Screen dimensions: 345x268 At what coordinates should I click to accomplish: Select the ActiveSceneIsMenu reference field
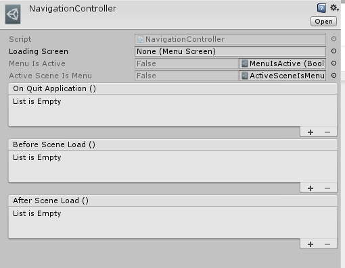[x=282, y=76]
